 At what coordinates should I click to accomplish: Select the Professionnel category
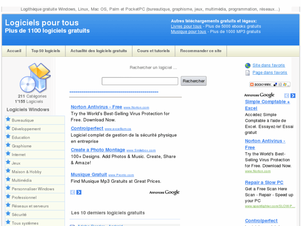(x=35, y=197)
